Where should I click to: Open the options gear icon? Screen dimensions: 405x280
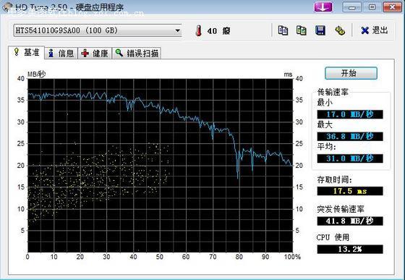(x=340, y=30)
